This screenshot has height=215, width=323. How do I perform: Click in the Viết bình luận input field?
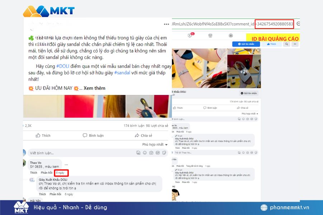tap(79, 153)
